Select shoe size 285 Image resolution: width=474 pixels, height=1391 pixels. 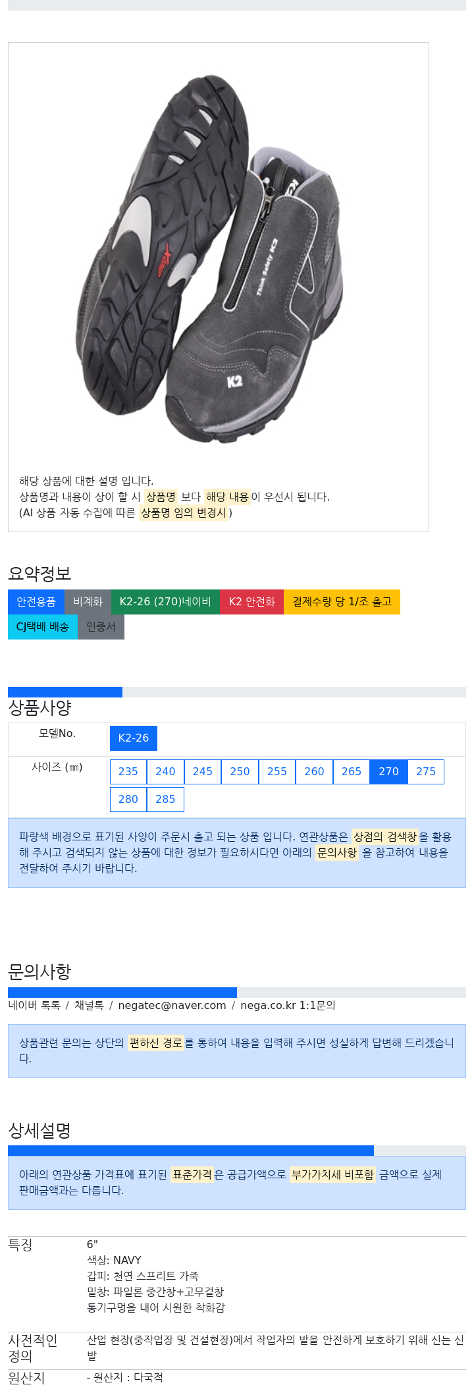click(165, 800)
